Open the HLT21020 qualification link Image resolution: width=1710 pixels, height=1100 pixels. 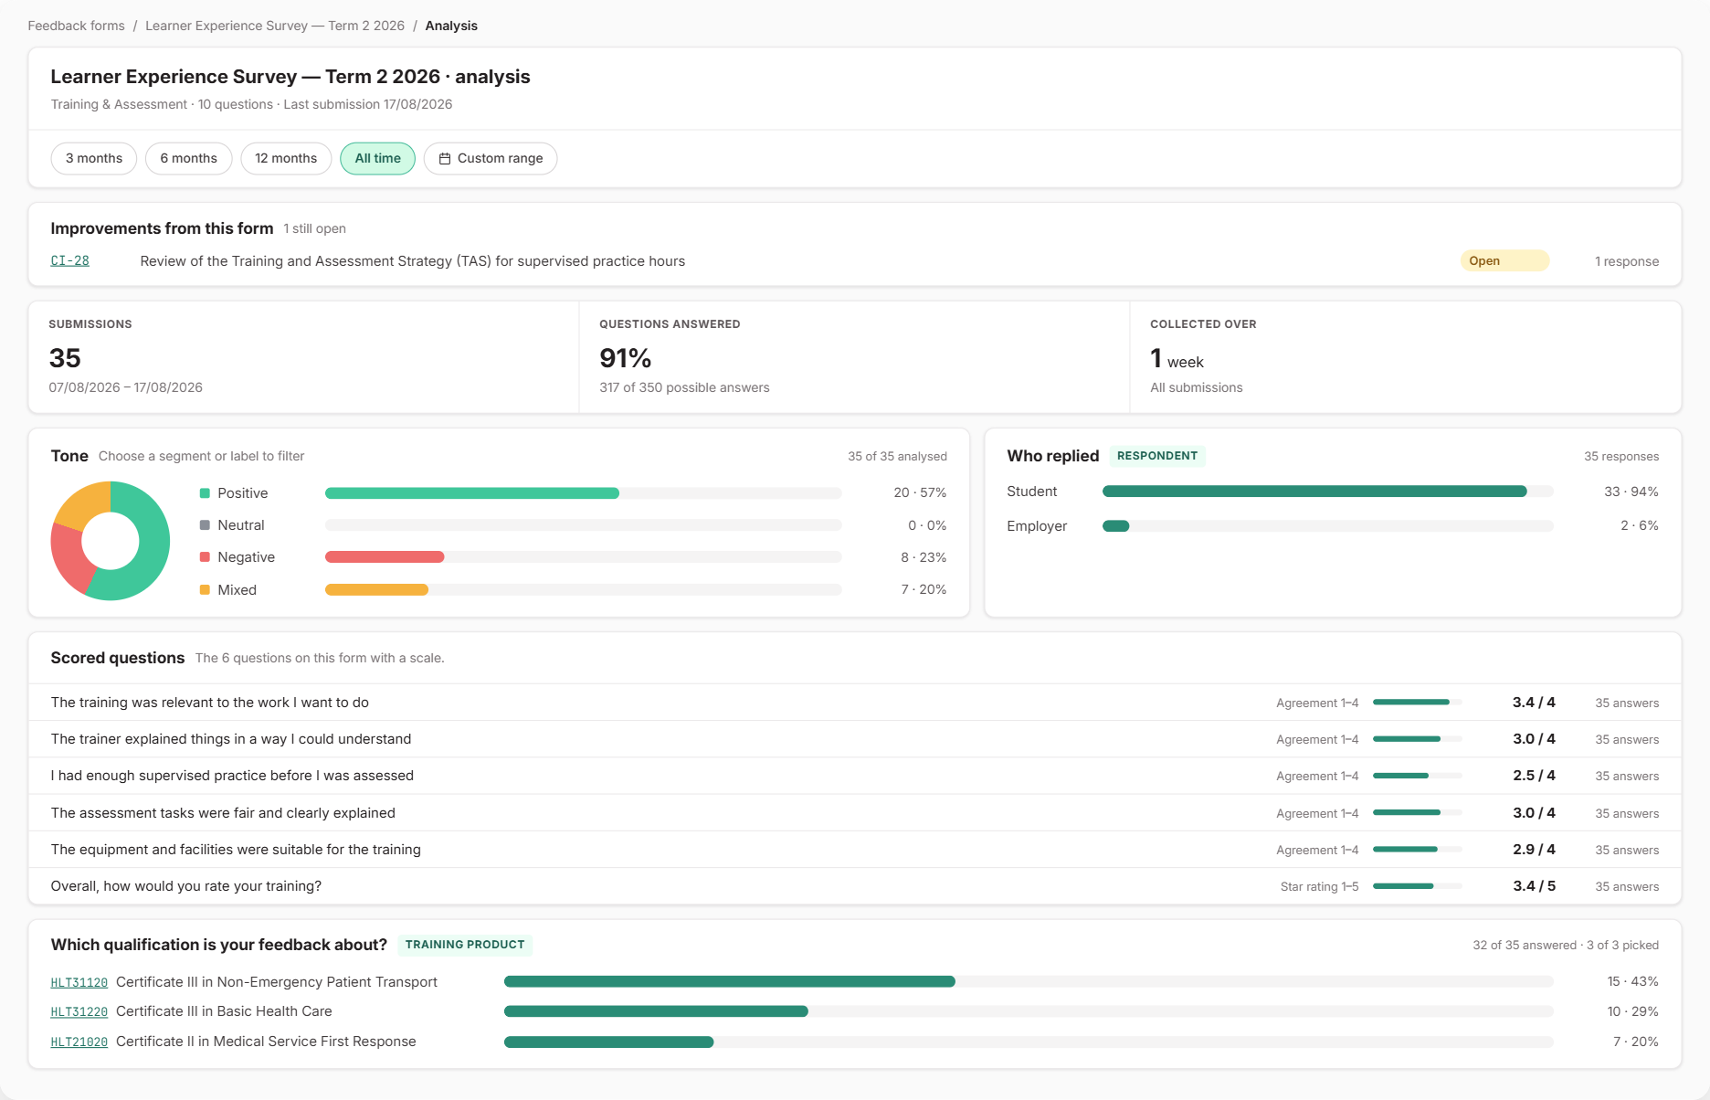point(79,1042)
